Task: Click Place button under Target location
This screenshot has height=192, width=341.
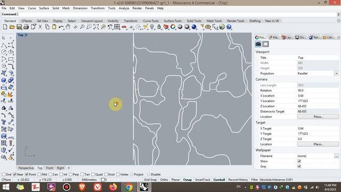Action: (318, 144)
